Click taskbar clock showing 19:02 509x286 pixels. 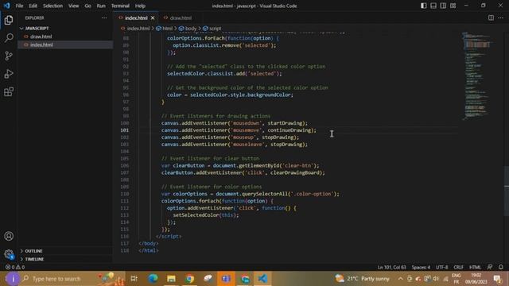pos(476,279)
